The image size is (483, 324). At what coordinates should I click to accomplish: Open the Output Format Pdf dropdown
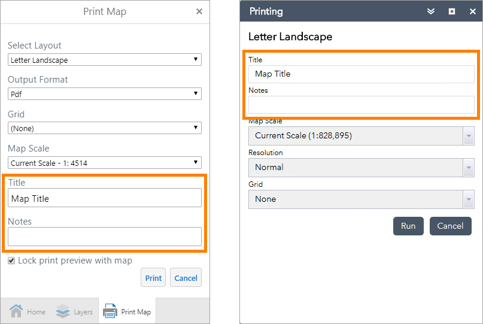pyautogui.click(x=105, y=94)
